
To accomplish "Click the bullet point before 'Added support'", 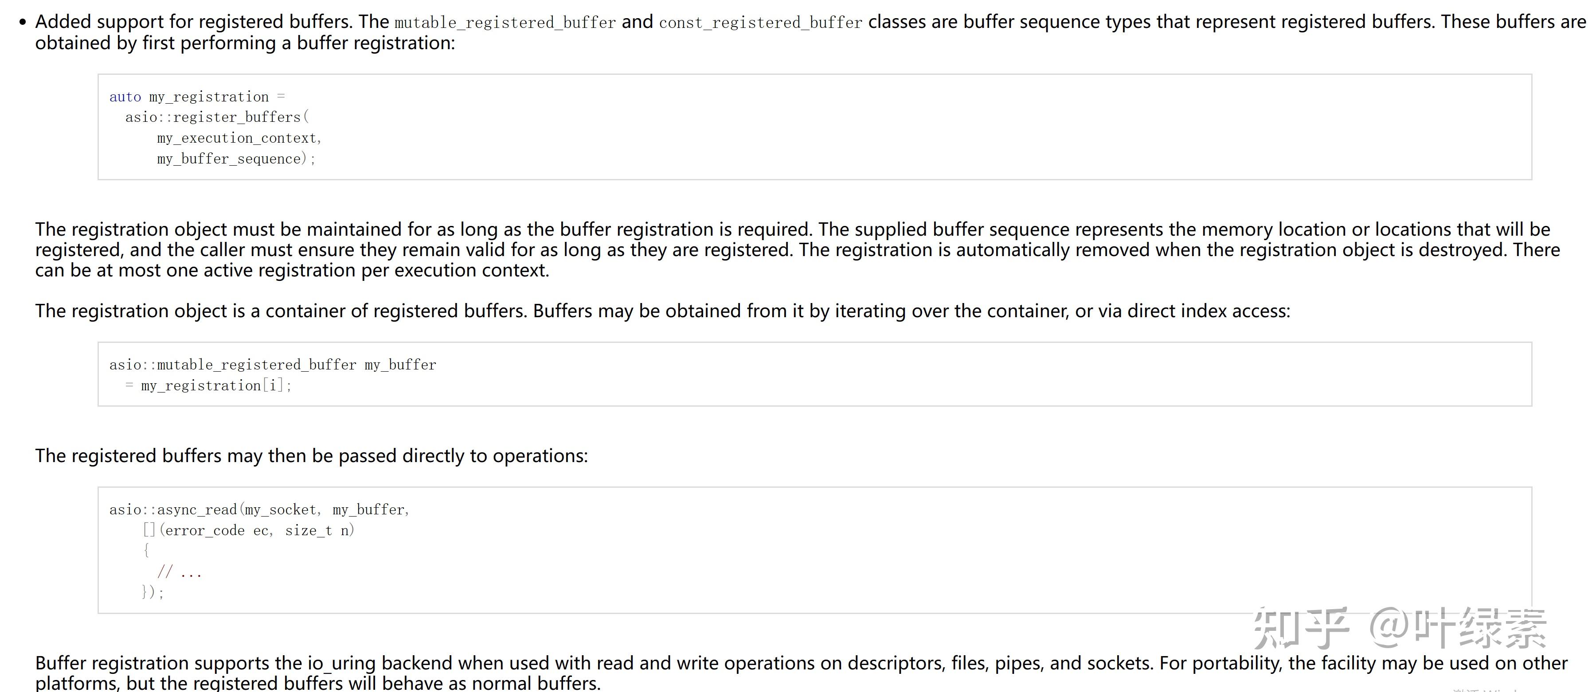I will click(x=23, y=23).
